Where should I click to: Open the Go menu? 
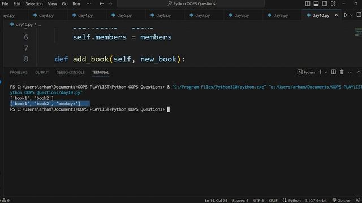(64, 4)
